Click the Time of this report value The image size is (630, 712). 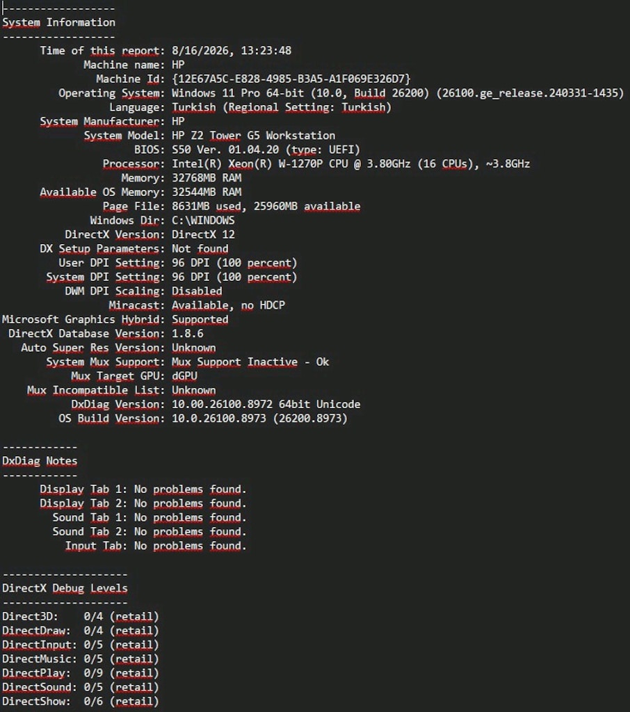(231, 50)
